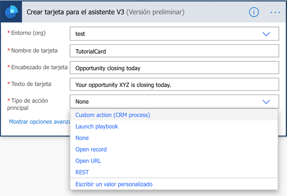Click the Dynamics 365 connector icon

click(11, 12)
